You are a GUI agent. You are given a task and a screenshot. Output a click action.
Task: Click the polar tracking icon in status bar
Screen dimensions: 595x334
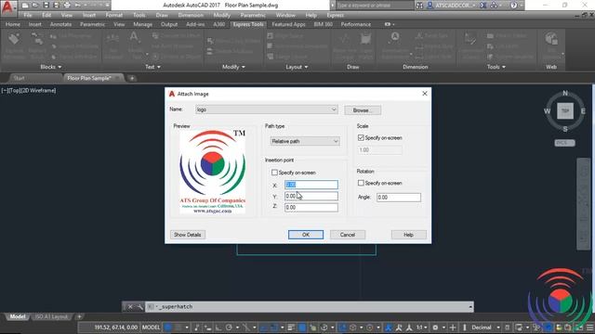tap(230, 328)
